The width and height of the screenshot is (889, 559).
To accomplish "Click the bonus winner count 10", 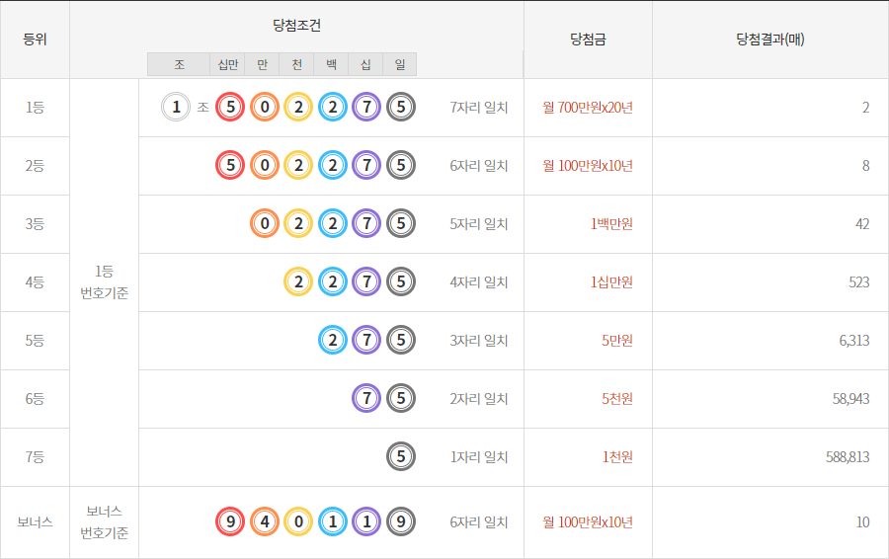I will click(x=863, y=522).
